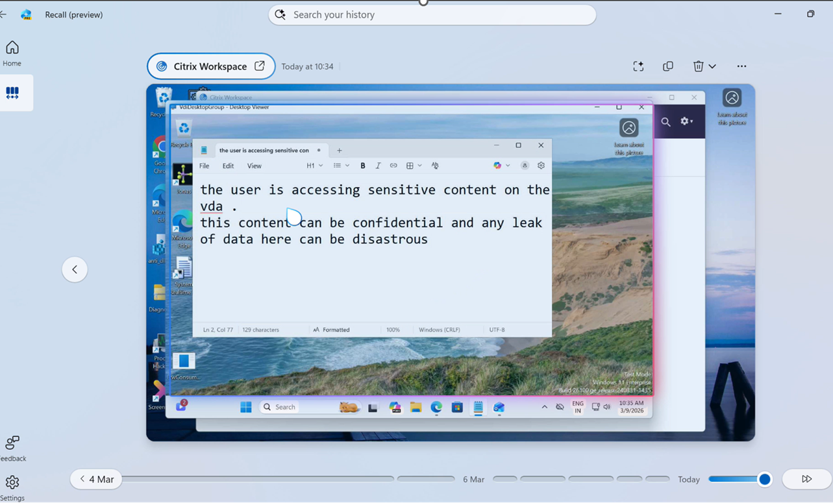Viewport: 833px width, 503px height.
Task: Activate Click to Do sparkle icon
Action: point(638,66)
